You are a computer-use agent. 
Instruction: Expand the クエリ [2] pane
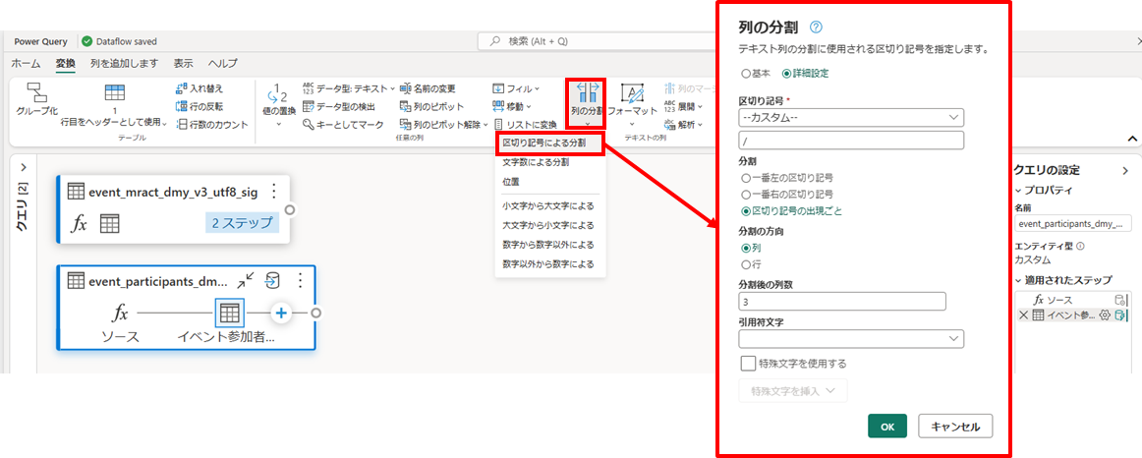pyautogui.click(x=24, y=167)
